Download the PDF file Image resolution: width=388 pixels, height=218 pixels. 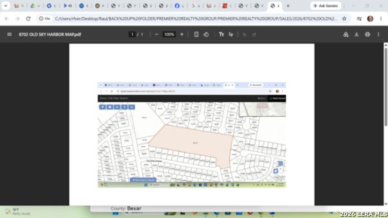click(x=357, y=35)
